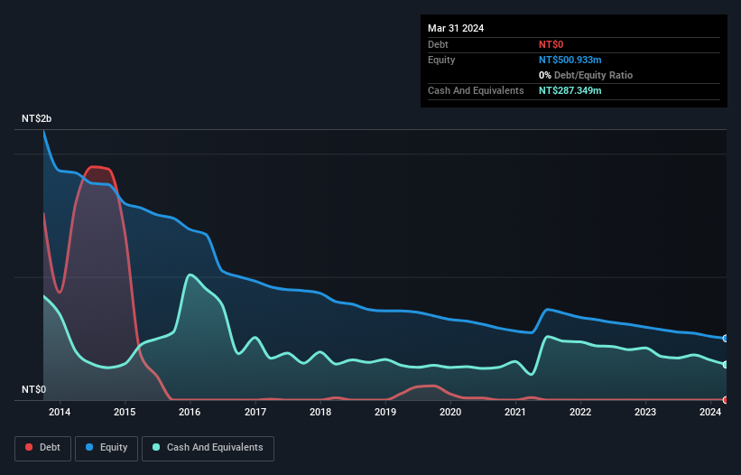The image size is (741, 475).
Task: Click the 2015 x-axis year label
Action: [x=125, y=412]
